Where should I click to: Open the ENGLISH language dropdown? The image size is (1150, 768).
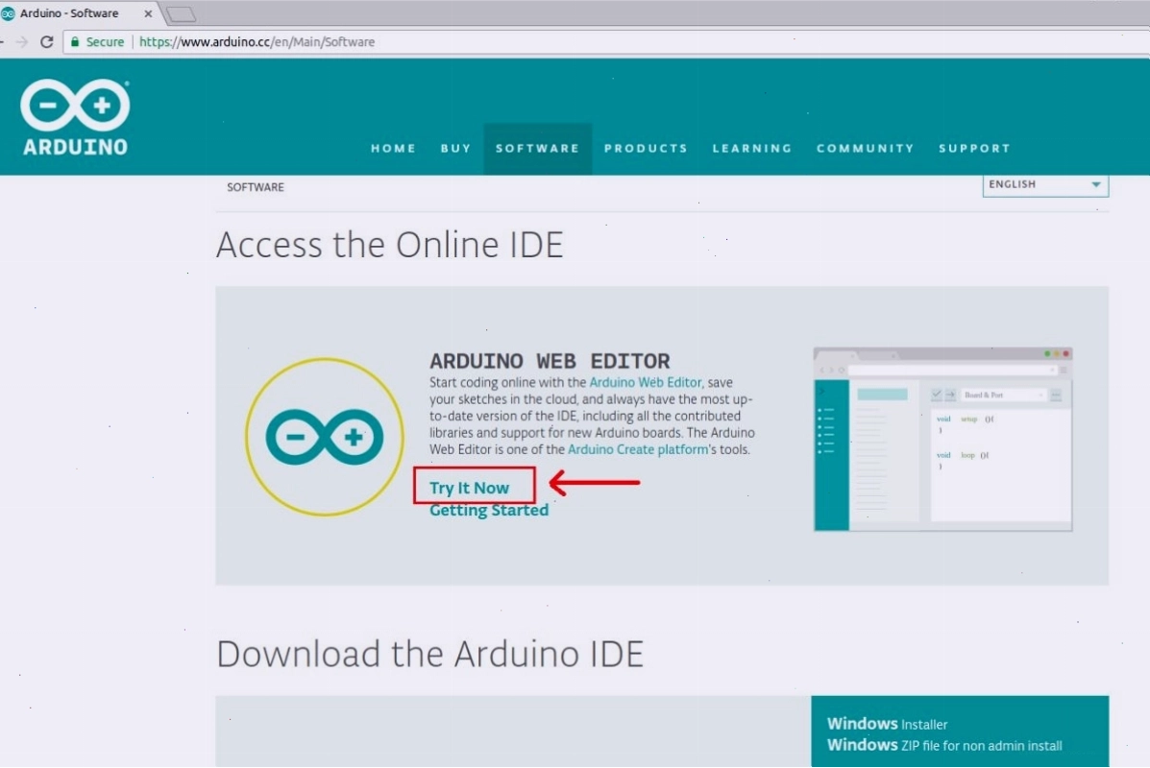coord(1045,184)
